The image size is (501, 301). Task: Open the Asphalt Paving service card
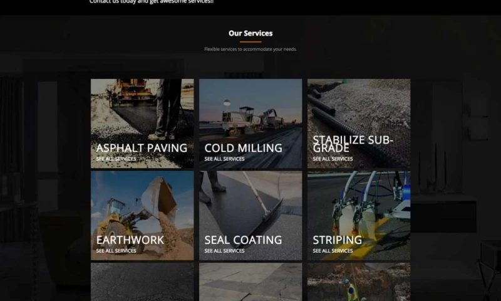[x=142, y=124]
